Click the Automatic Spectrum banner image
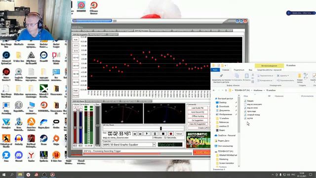This screenshot has height=178, width=316. (x=198, y=140)
